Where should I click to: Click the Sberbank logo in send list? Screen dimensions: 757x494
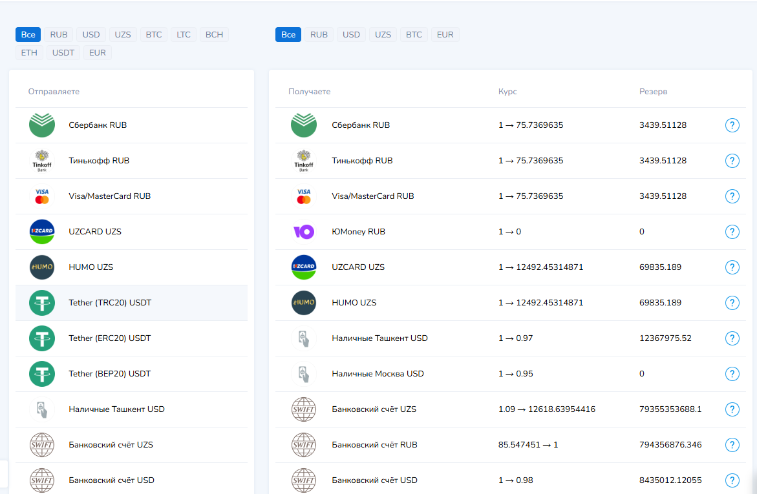pos(42,125)
